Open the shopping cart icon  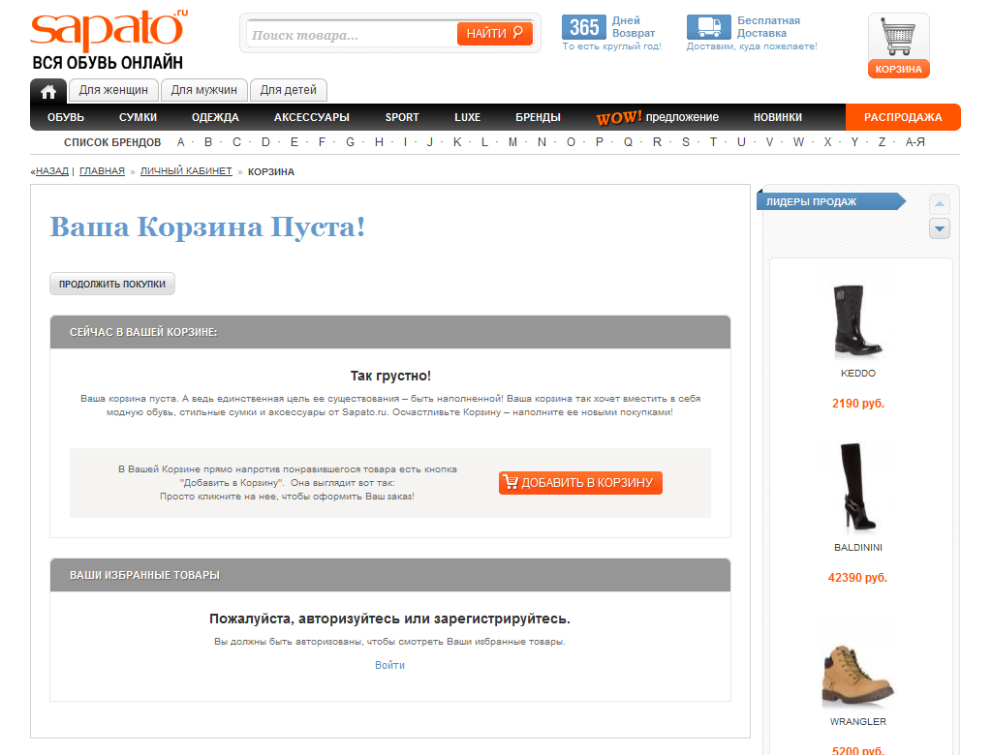[x=898, y=39]
